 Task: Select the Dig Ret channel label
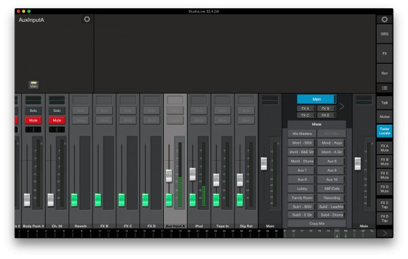coord(246,226)
